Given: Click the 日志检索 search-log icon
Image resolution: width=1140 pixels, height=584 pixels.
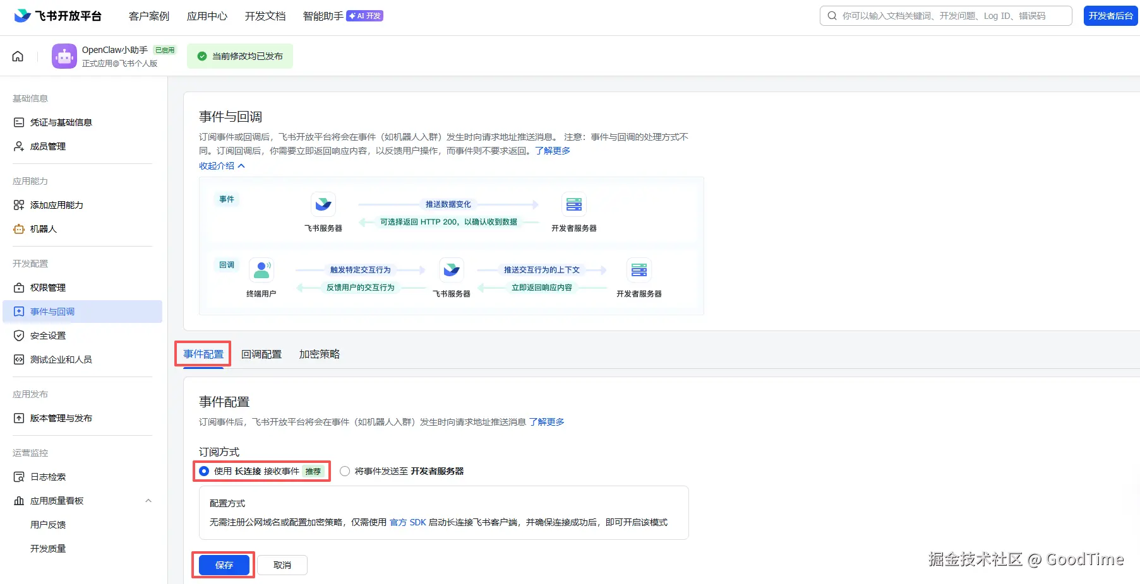Looking at the screenshot, I should (19, 477).
